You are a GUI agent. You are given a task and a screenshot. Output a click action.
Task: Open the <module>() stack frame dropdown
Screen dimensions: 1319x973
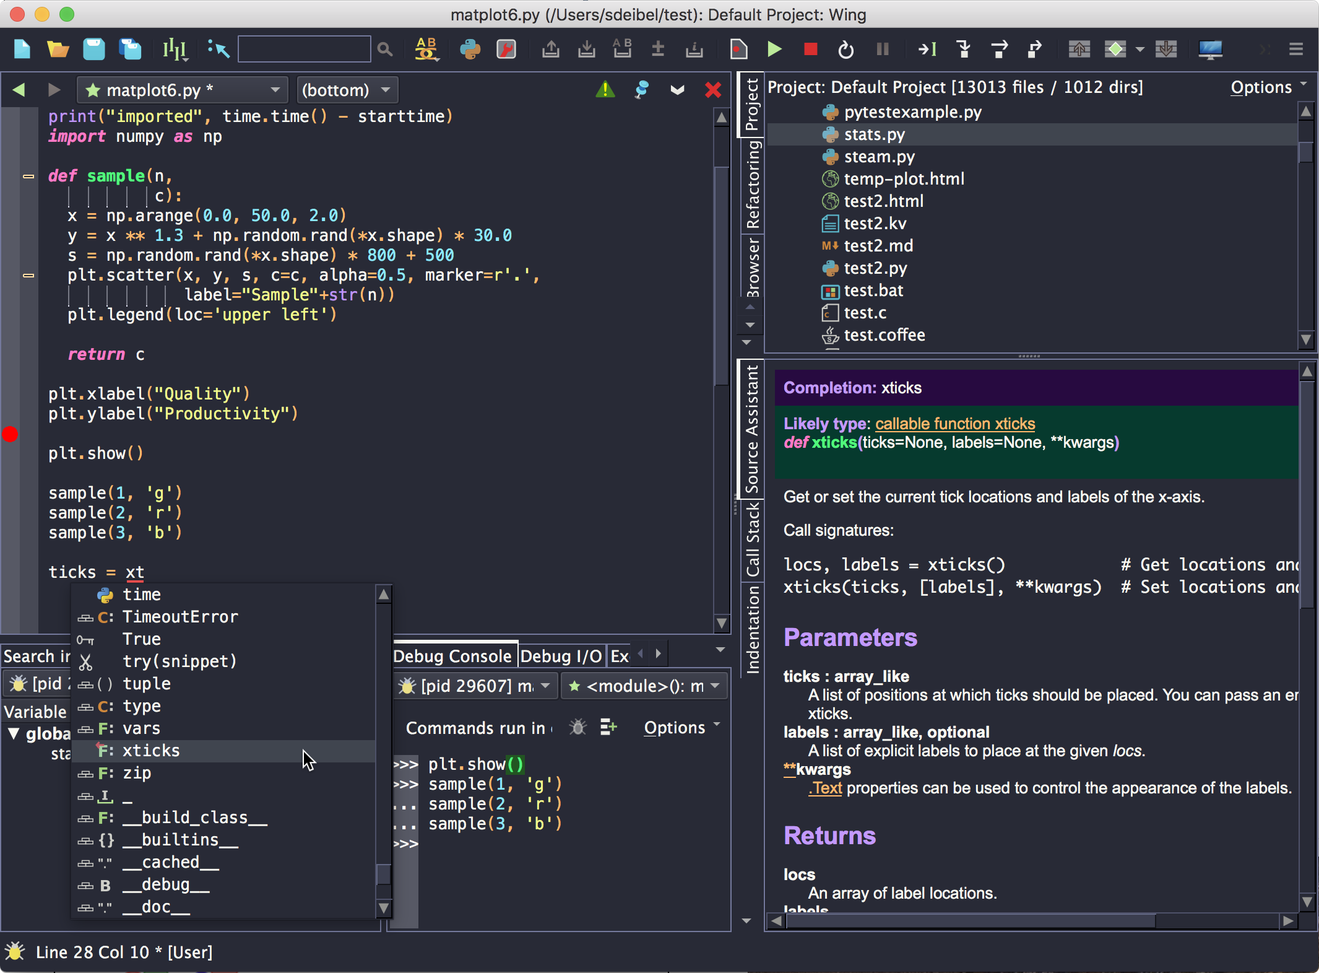click(644, 686)
